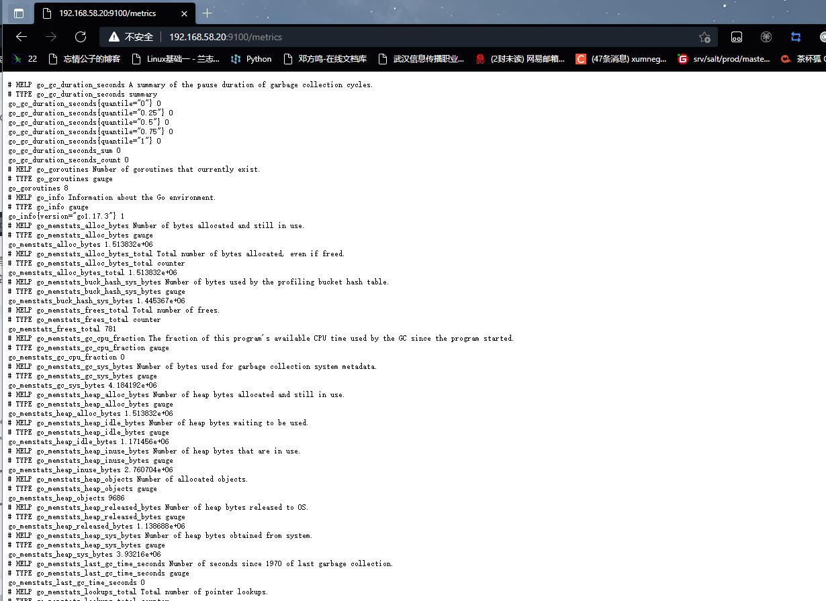Open the 武汉信息传播职业 bookmark
Viewport: 826px width, 601px height.
pos(421,59)
